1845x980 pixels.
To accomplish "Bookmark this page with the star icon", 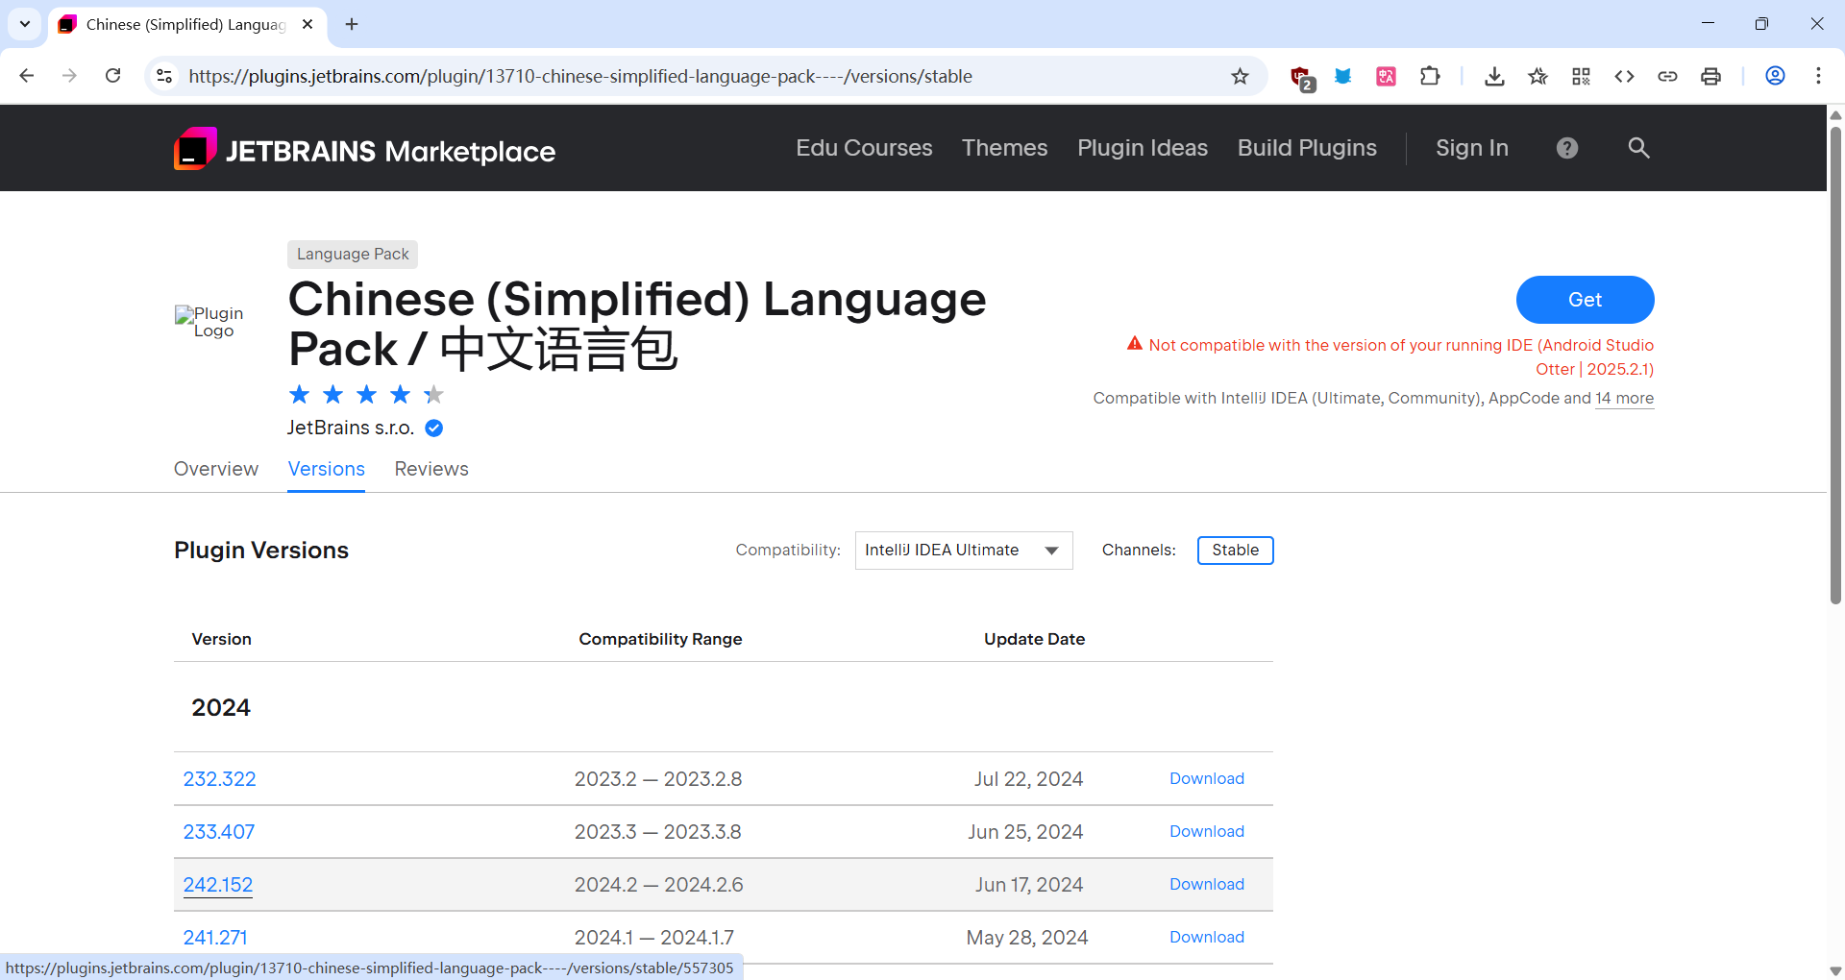I will point(1240,76).
